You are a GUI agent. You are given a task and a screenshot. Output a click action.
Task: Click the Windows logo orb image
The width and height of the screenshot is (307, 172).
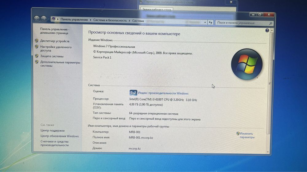pyautogui.click(x=247, y=64)
